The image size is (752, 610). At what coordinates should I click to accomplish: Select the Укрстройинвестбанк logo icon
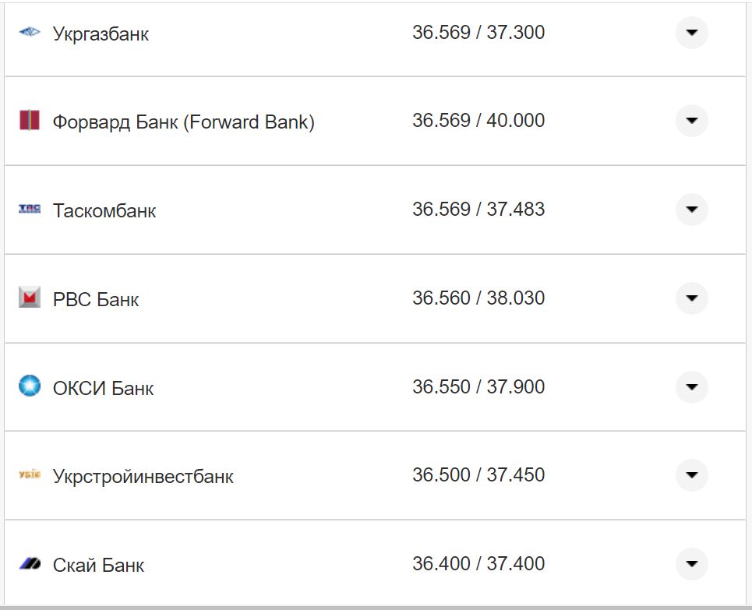pos(30,475)
